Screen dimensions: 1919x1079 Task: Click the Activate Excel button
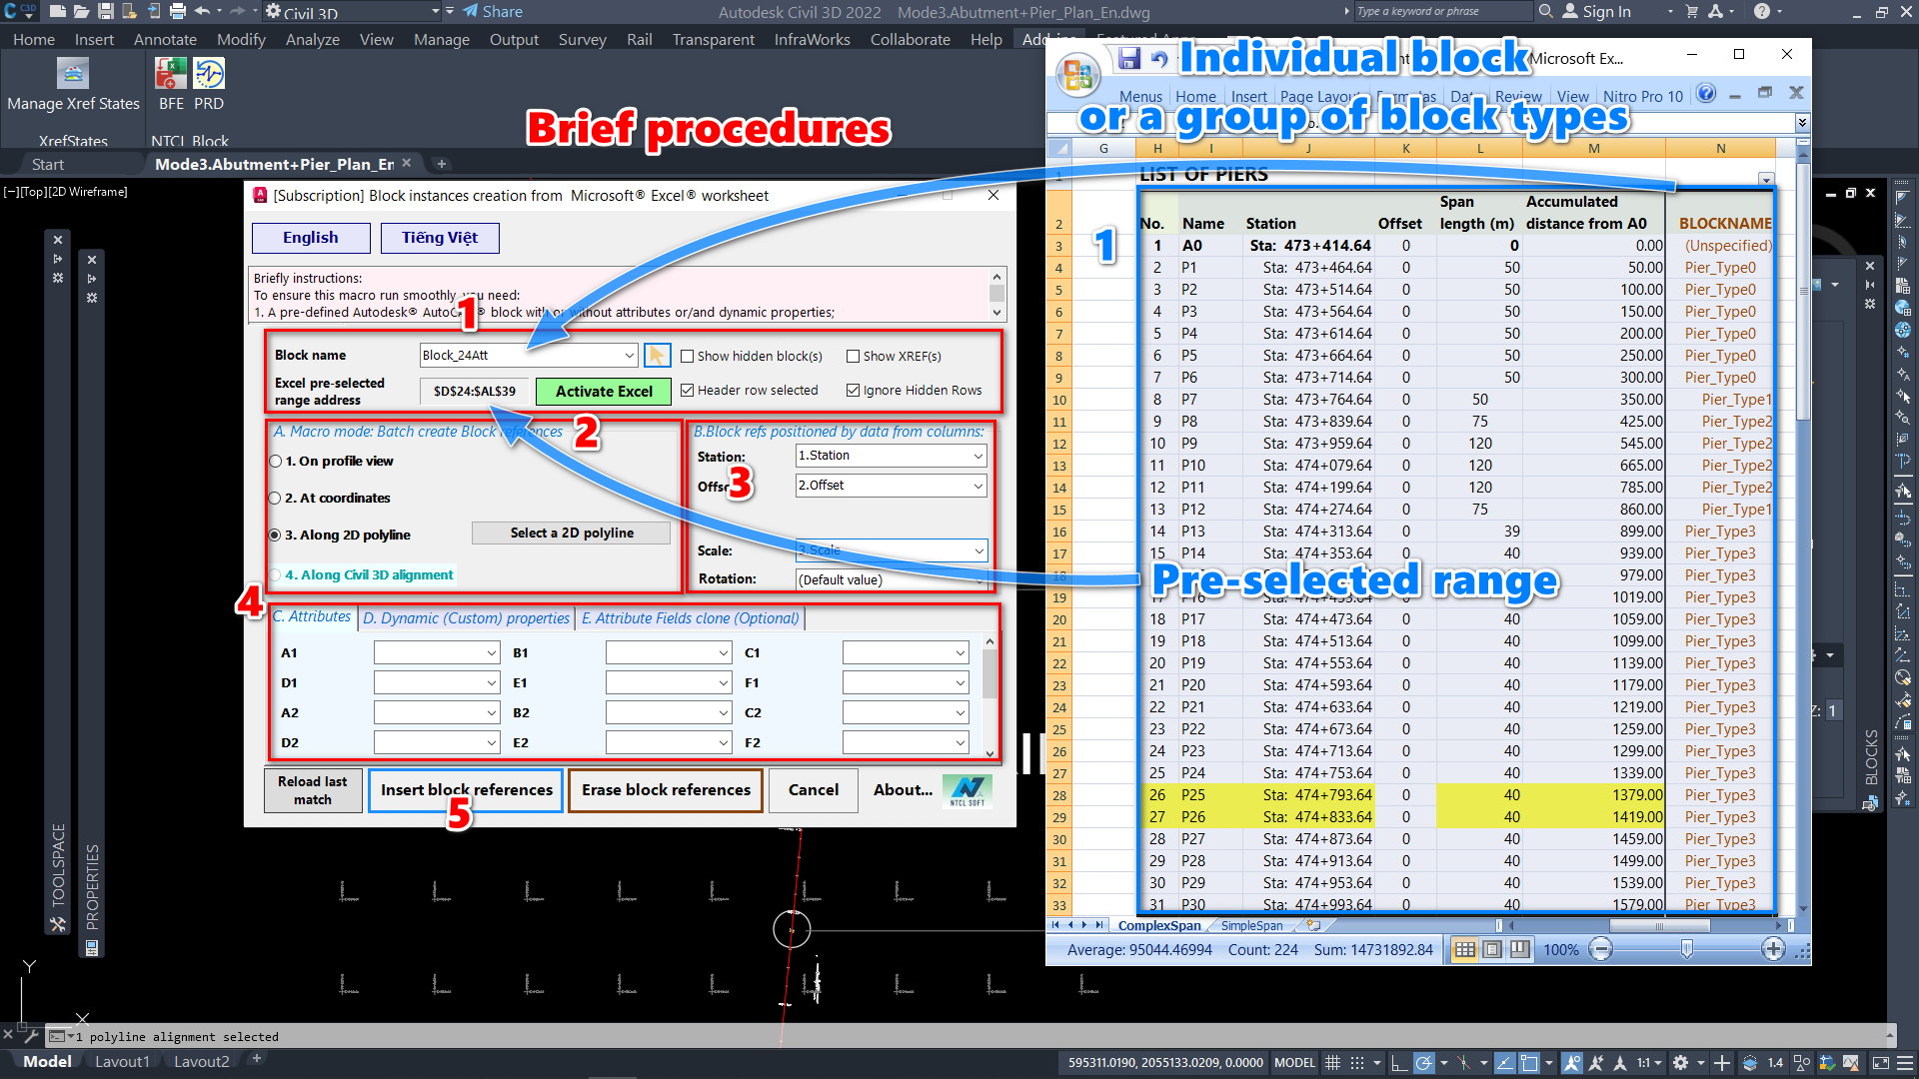[x=604, y=392]
